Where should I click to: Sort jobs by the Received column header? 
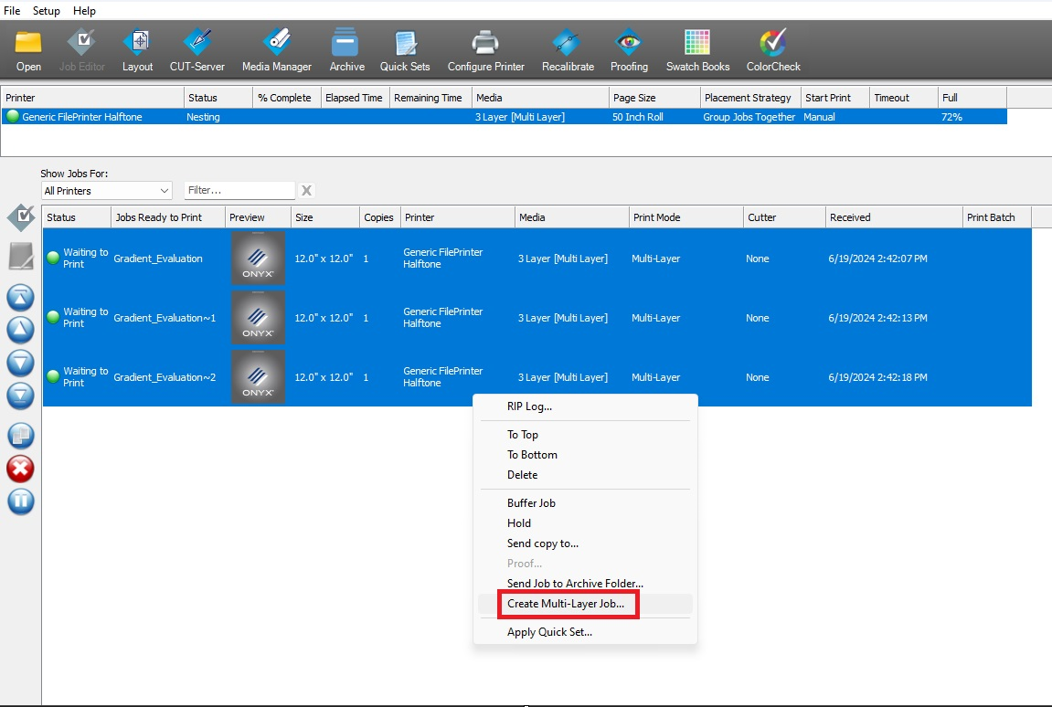(x=894, y=217)
